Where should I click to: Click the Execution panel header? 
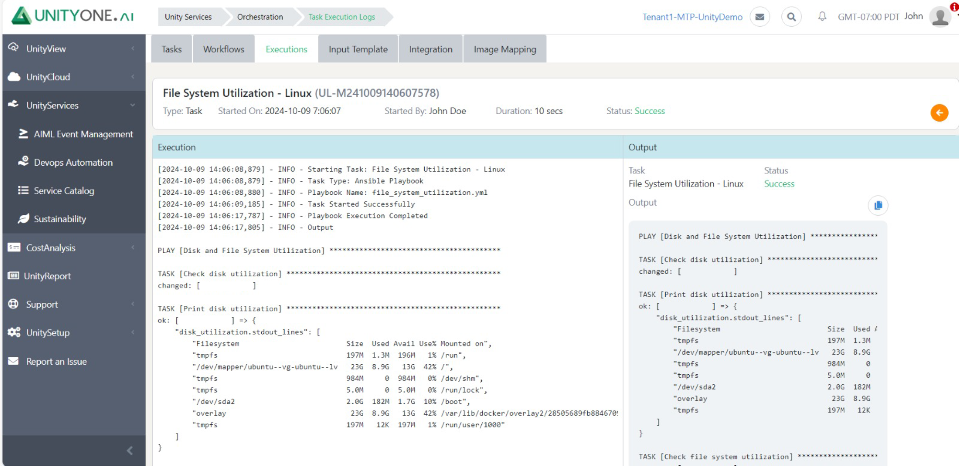(x=387, y=147)
